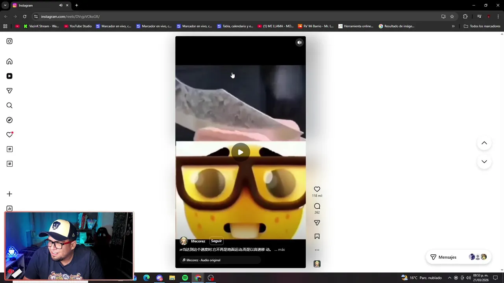This screenshot has height=283, width=504.
Task: Go to previous reel with up arrow
Action: [x=484, y=143]
